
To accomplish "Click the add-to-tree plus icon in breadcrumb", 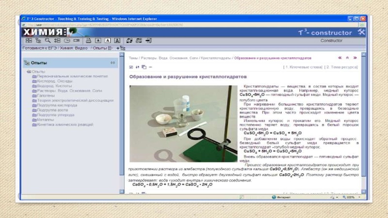I will coord(122,48).
